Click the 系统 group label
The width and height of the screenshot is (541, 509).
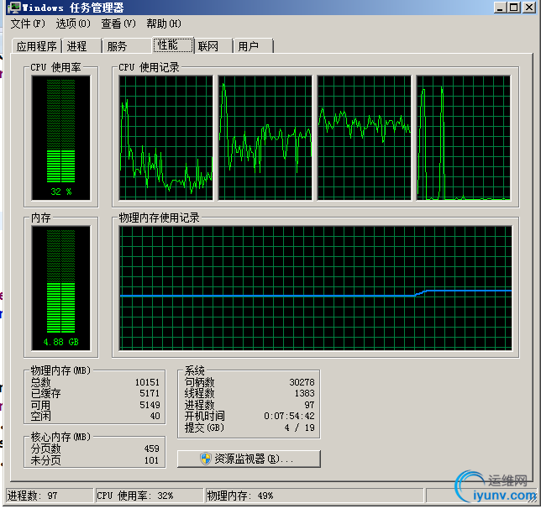[195, 370]
